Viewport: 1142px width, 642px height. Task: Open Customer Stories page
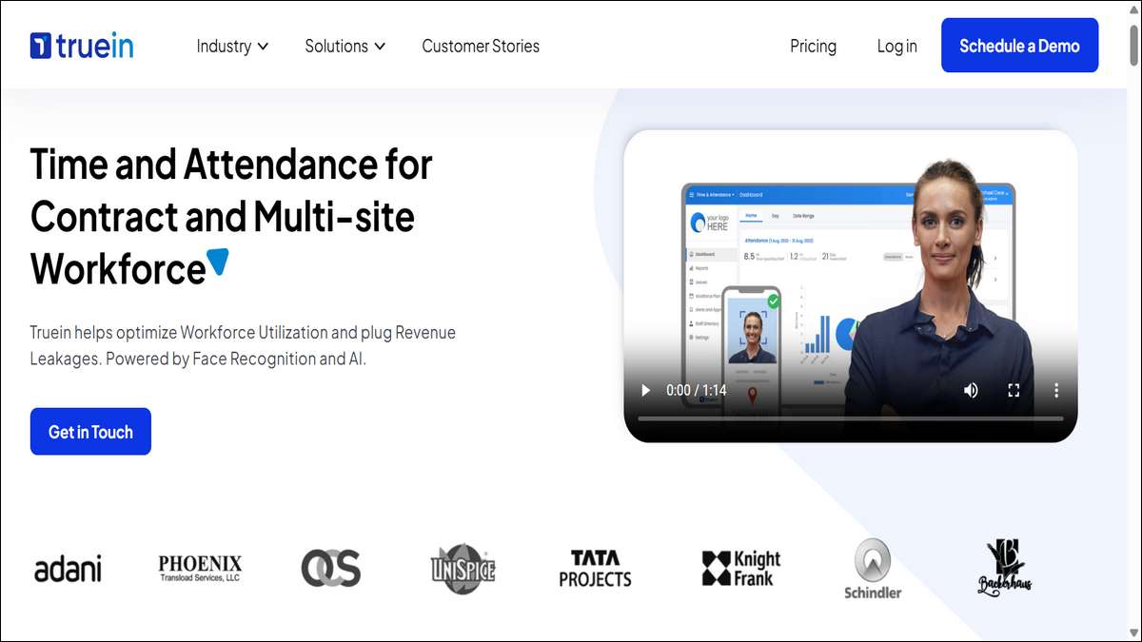click(481, 46)
